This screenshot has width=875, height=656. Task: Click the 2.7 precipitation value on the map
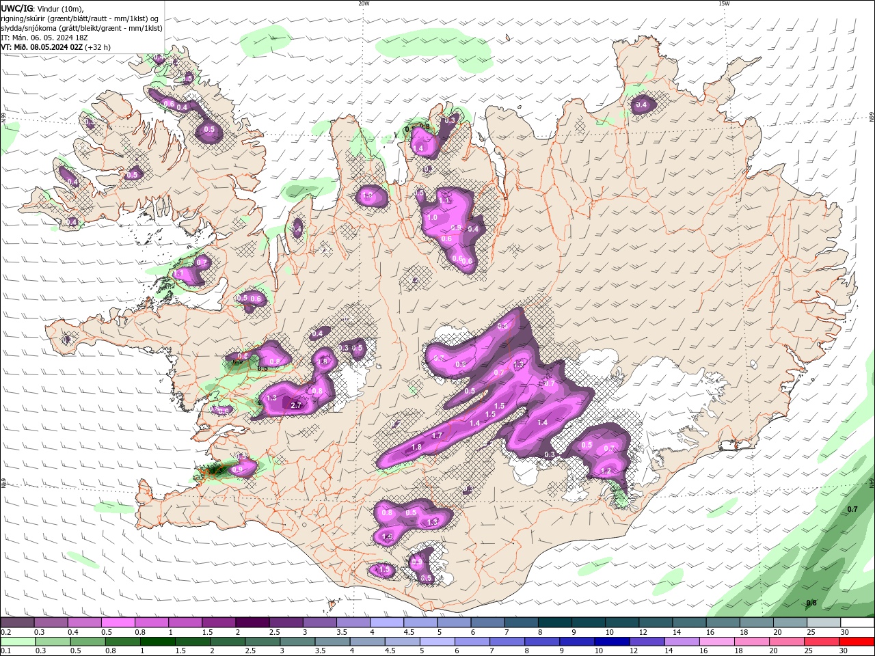click(296, 405)
